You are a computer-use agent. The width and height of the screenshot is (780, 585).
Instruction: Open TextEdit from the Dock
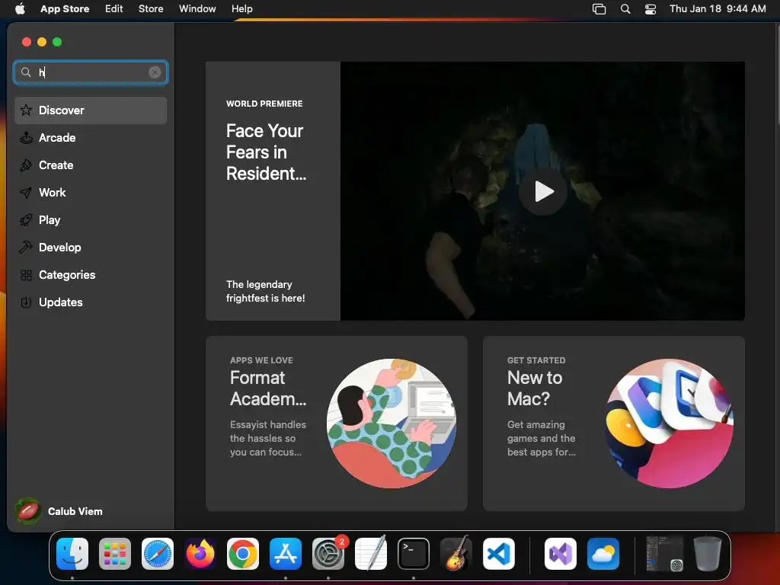pos(371,554)
